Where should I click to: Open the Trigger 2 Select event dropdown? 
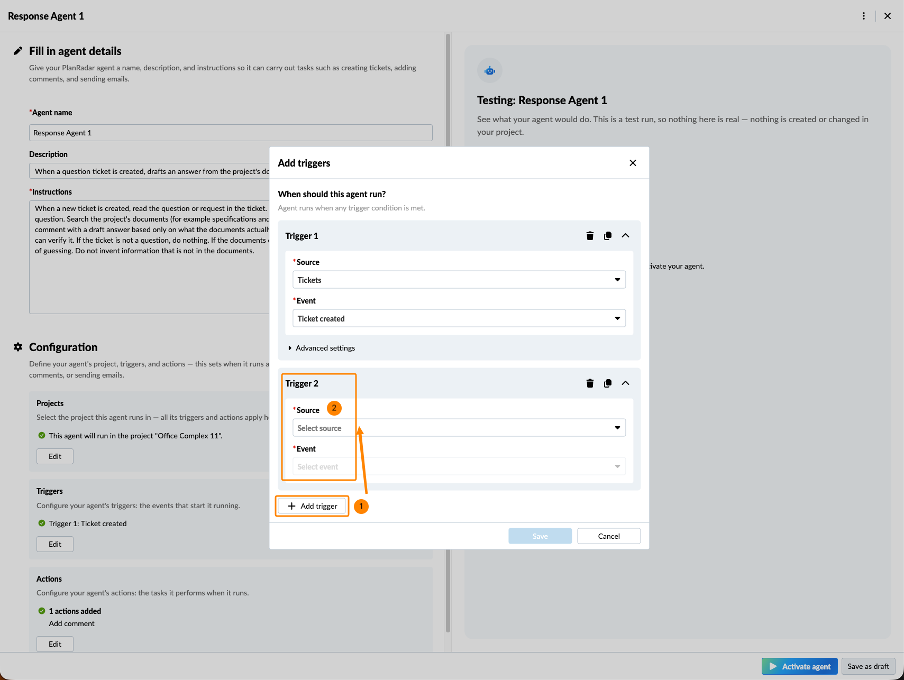(459, 466)
